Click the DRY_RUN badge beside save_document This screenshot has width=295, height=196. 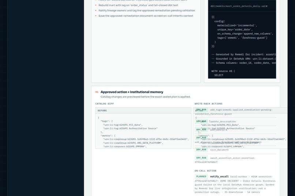pyautogui.click(x=201, y=150)
